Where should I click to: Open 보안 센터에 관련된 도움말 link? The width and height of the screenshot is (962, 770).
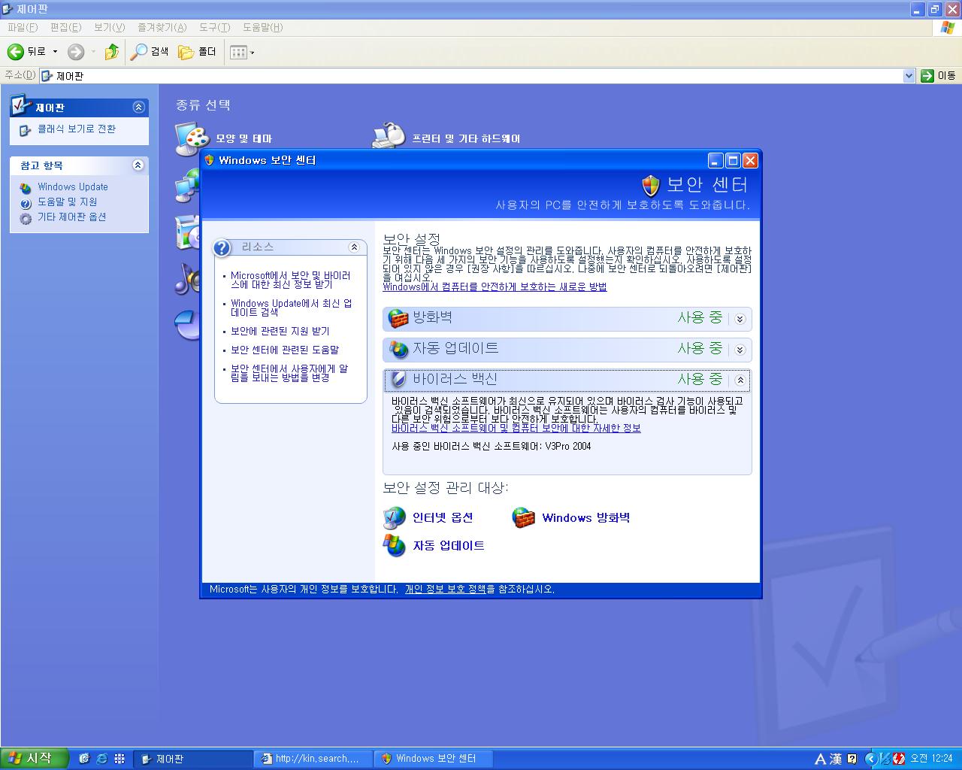pos(285,350)
